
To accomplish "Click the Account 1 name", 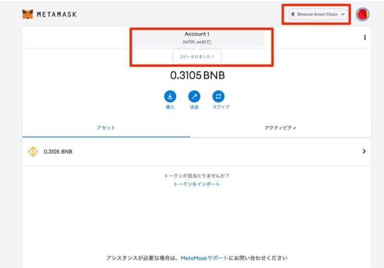I will tap(197, 34).
